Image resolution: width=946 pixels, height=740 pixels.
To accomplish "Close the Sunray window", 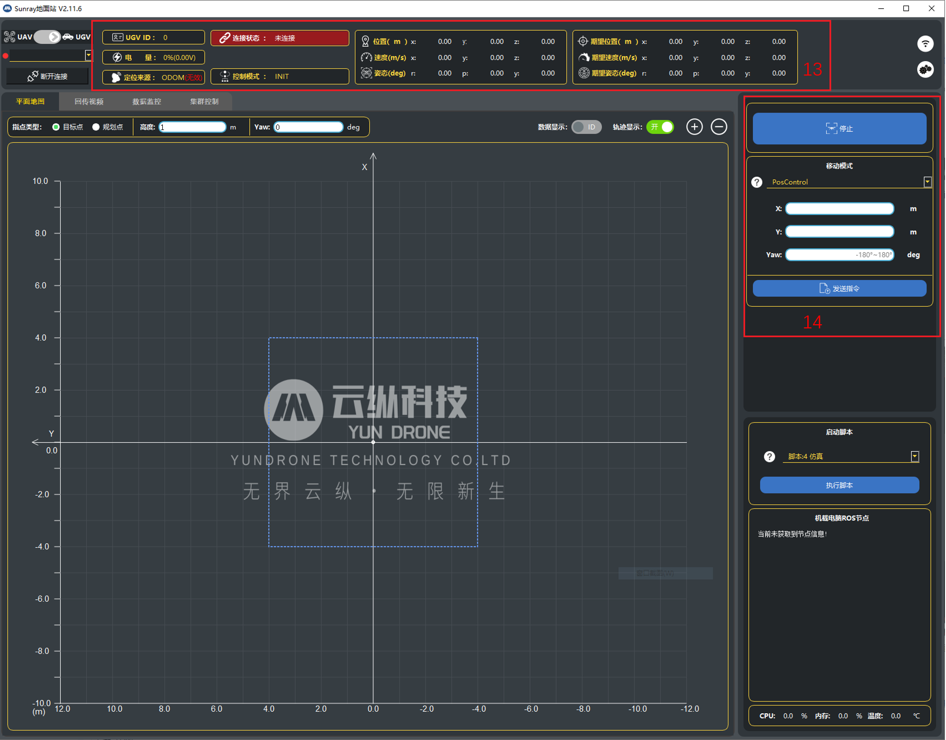I will pyautogui.click(x=932, y=9).
